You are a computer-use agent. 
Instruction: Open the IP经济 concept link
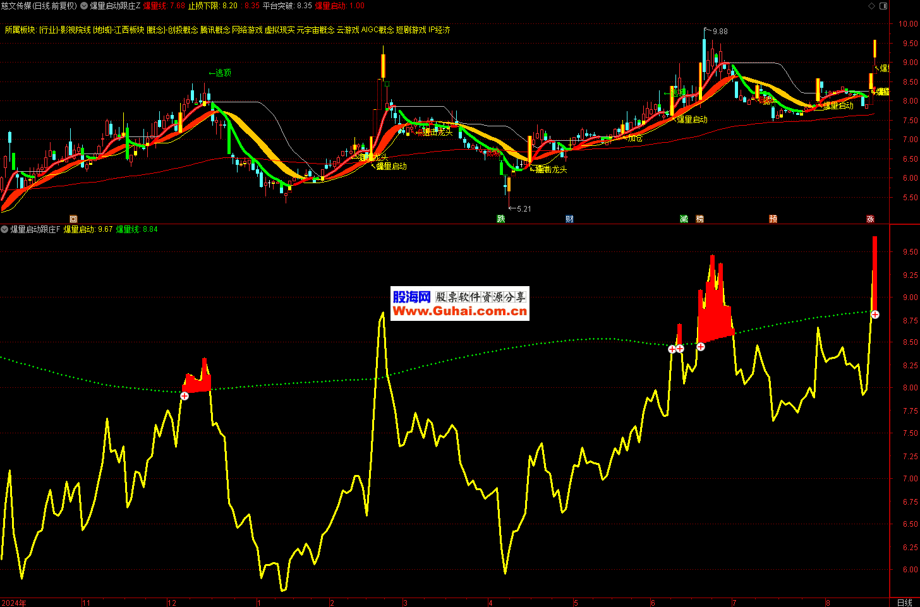click(439, 30)
